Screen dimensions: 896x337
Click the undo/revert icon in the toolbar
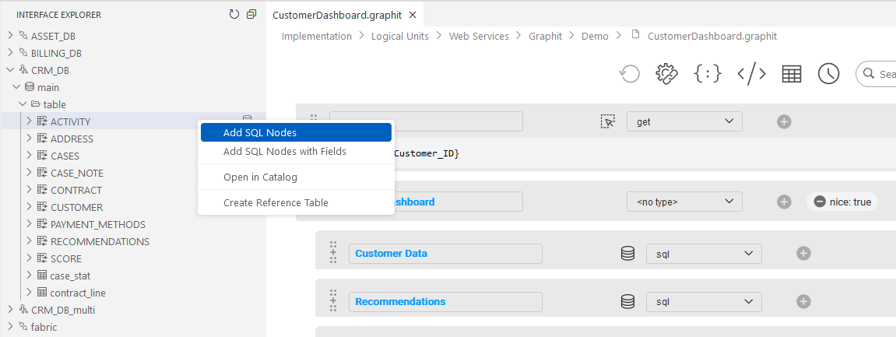coord(629,74)
